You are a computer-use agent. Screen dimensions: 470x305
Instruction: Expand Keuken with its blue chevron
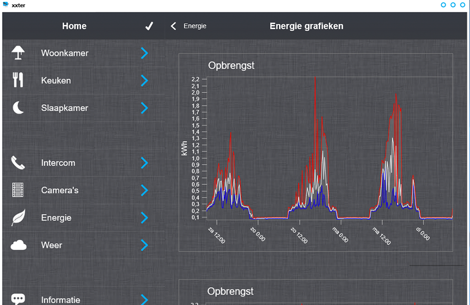(145, 81)
